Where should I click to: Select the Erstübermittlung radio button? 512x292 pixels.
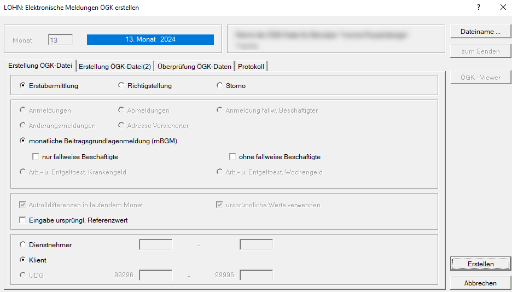(23, 85)
